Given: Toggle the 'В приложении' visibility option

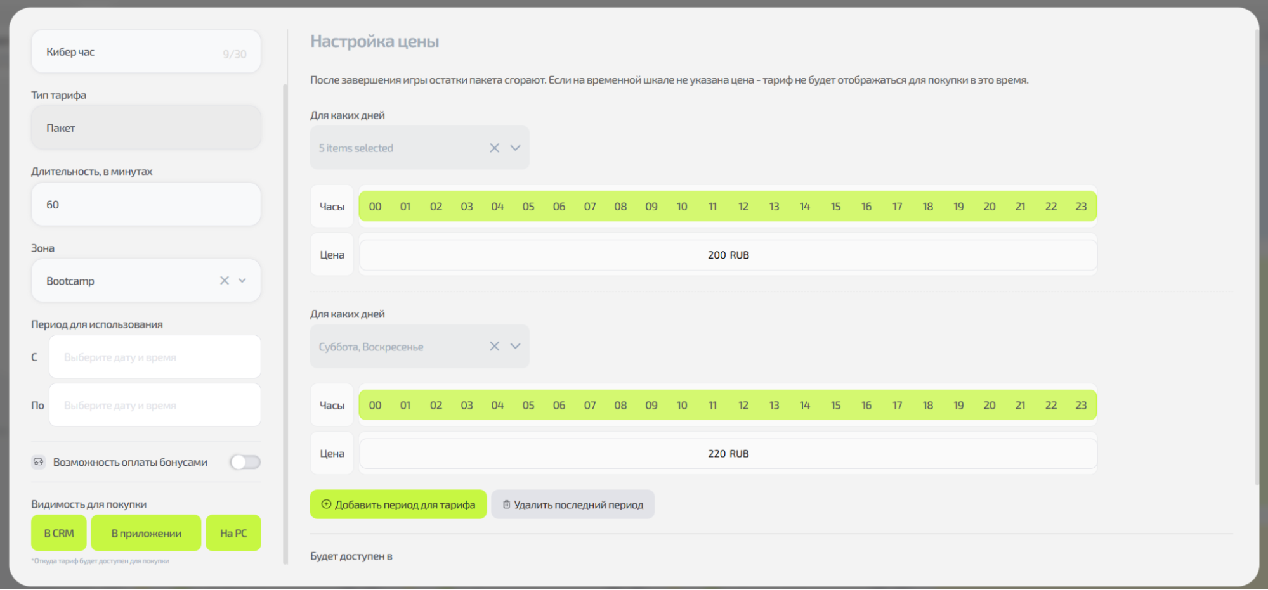Looking at the screenshot, I should pos(146,533).
